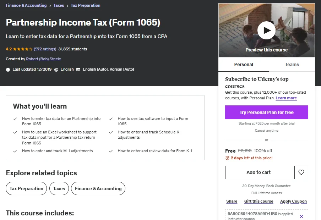Click the Apply Coupon link
Screen dimensions: 321x220
click(293, 202)
